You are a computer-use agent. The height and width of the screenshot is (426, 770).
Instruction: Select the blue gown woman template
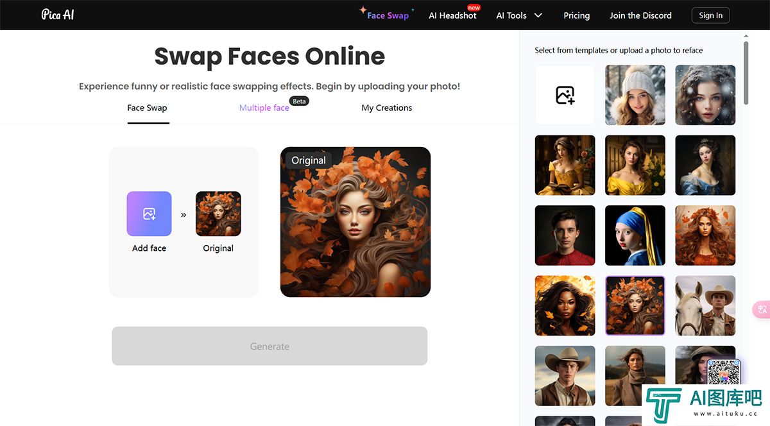click(x=705, y=165)
